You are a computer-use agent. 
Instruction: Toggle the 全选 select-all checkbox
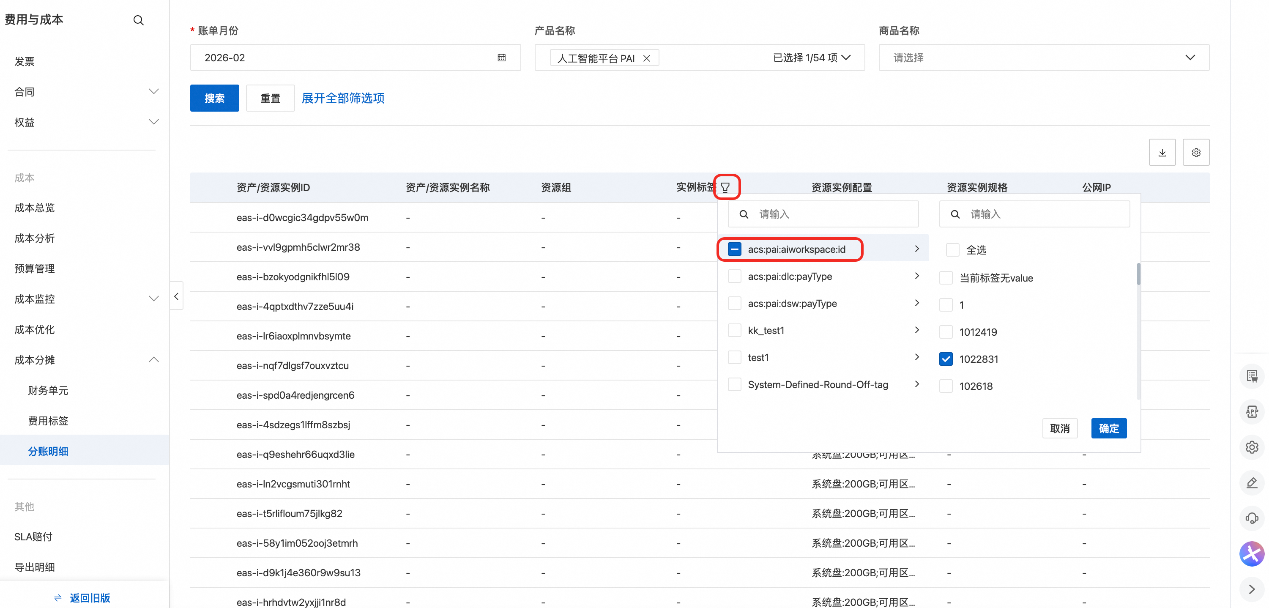[x=952, y=250]
